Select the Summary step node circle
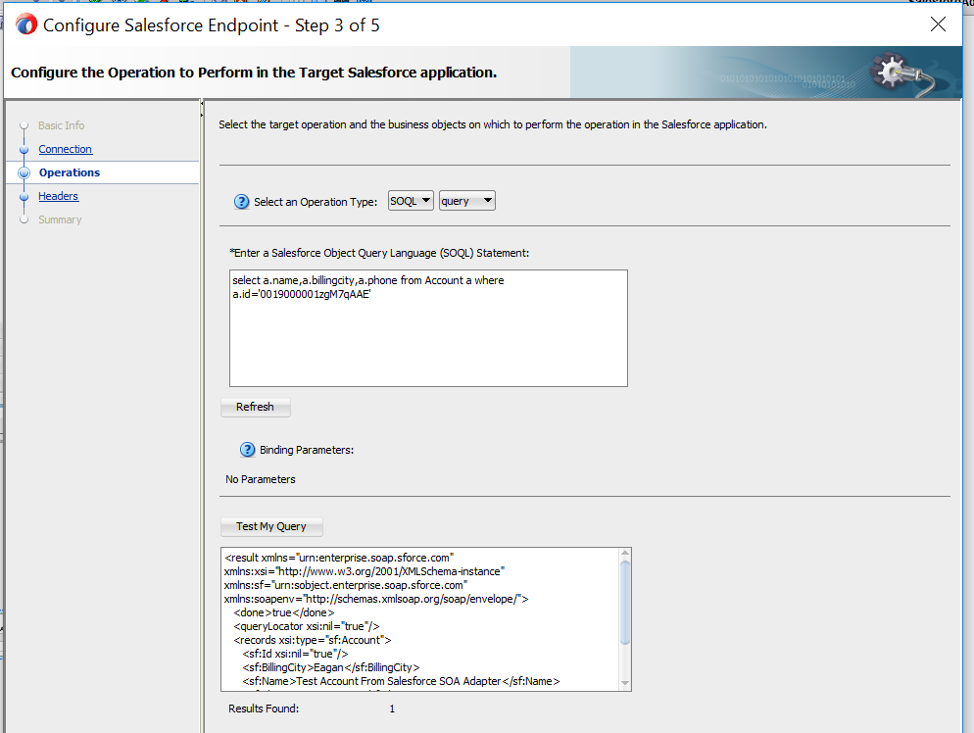Viewport: 974px width, 733px height. (x=24, y=220)
